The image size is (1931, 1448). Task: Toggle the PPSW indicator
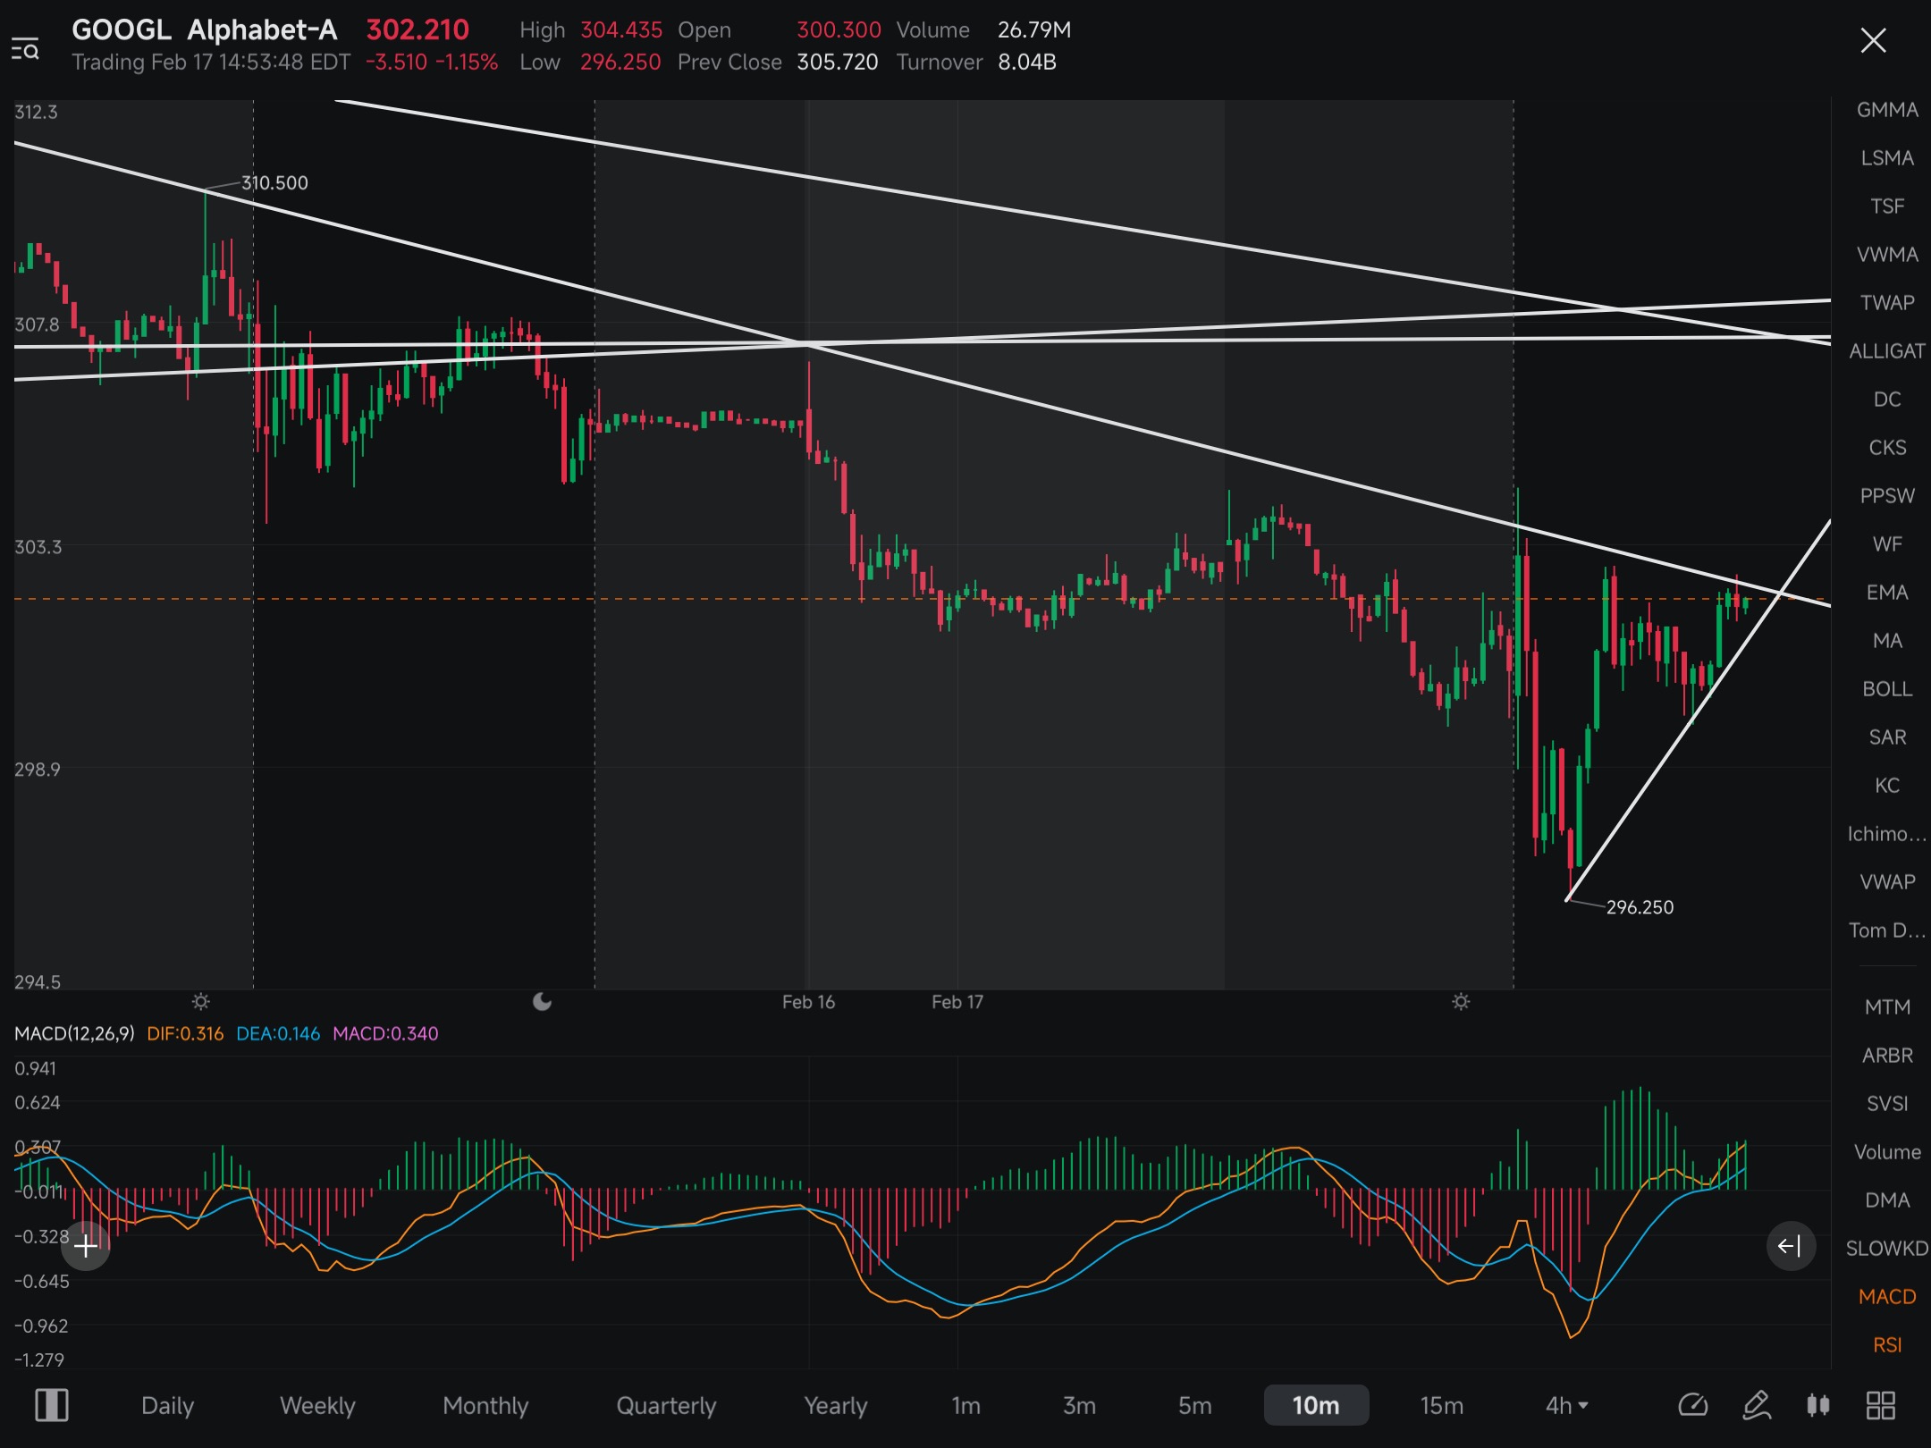tap(1887, 496)
